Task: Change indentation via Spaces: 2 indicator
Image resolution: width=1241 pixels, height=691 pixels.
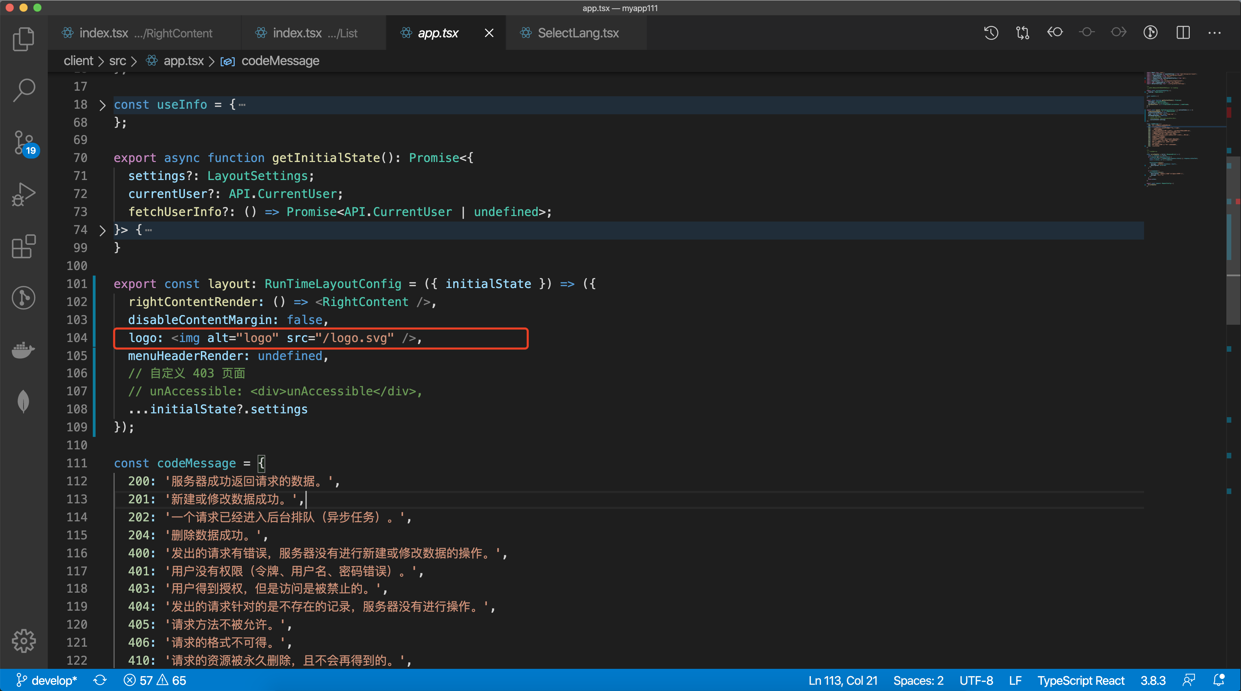Action: 918,680
